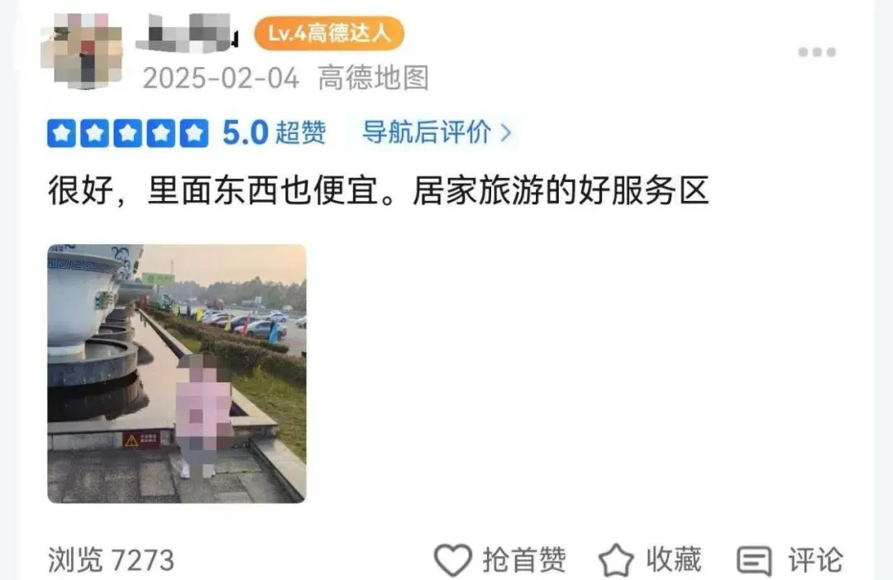Open the three-dot more options menu
This screenshot has width=893, height=580.
click(817, 52)
